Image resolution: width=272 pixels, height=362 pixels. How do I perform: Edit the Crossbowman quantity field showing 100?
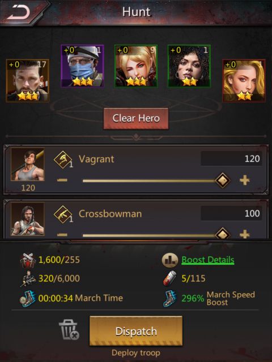tap(231, 213)
